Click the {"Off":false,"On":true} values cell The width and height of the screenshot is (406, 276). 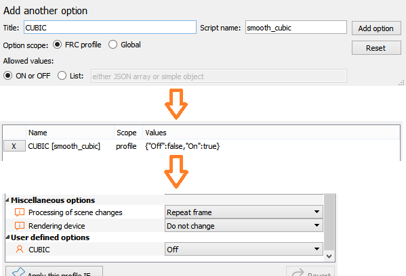point(182,146)
